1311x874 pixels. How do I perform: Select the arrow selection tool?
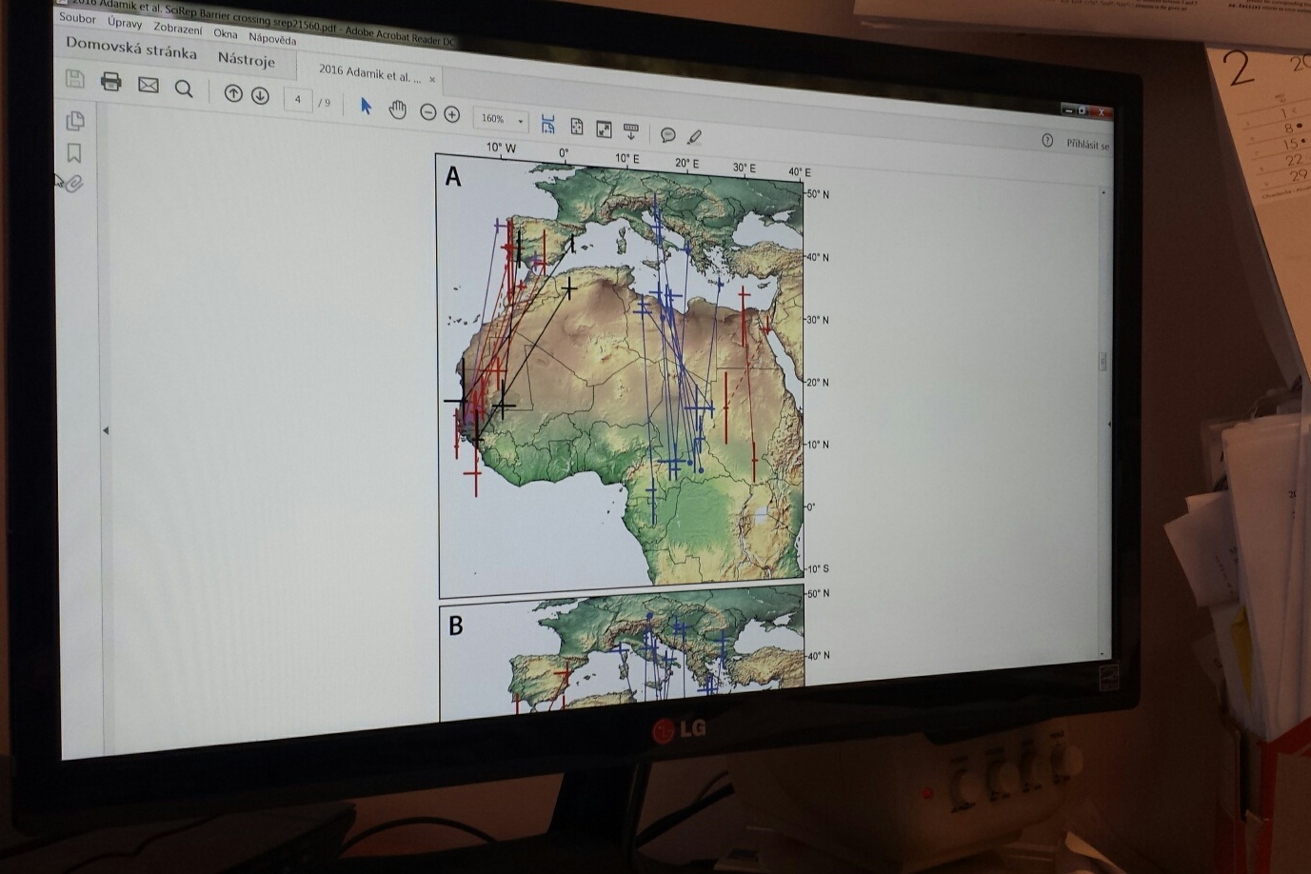(x=366, y=106)
